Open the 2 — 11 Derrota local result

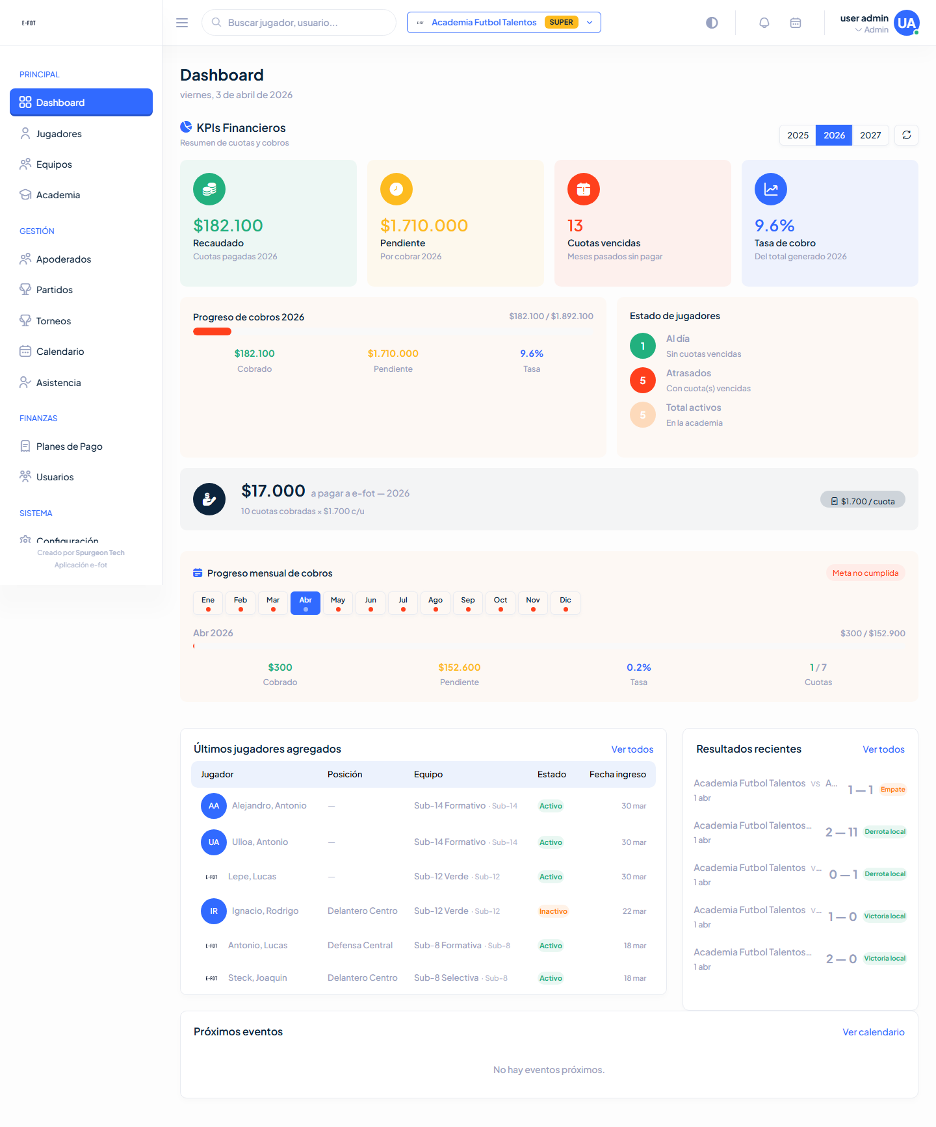(x=799, y=832)
